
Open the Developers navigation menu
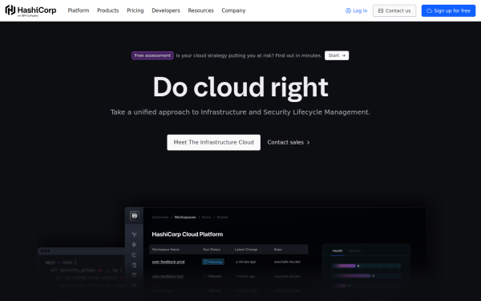166,10
